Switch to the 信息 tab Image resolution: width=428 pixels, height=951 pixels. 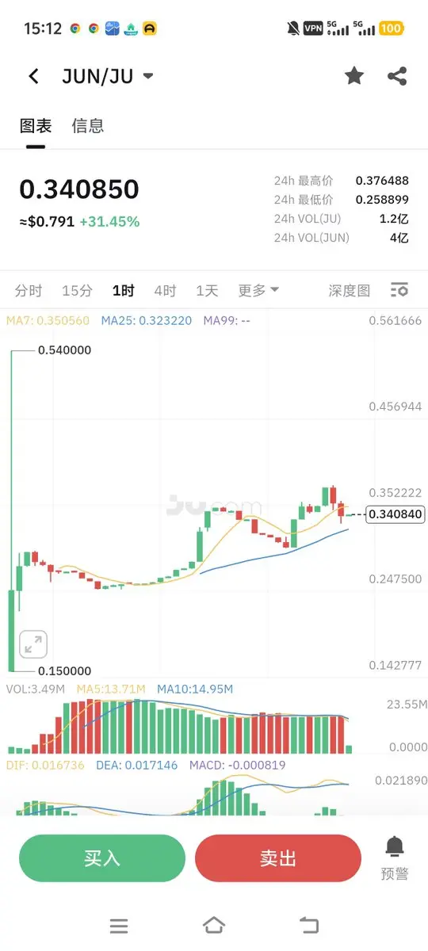pyautogui.click(x=87, y=125)
